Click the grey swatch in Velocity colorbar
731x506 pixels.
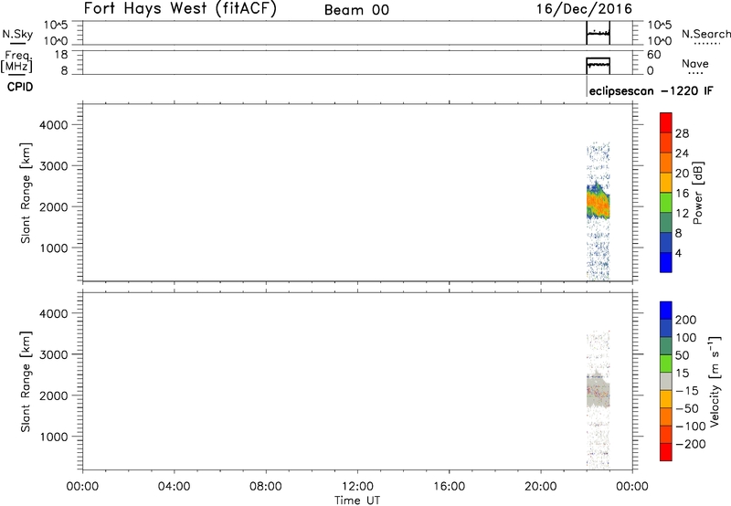pos(666,381)
